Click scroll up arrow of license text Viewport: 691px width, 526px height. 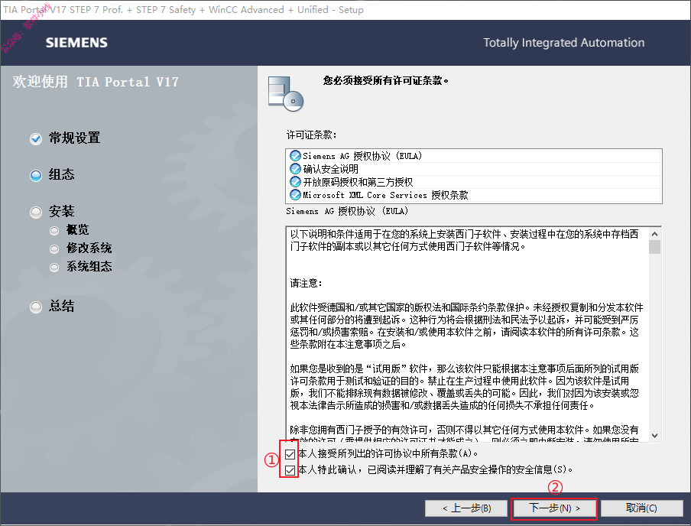655,234
